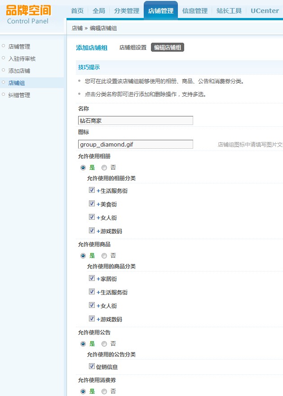Screen dimensions: 283x396
Task: Open the 全局 tab
Action: click(x=99, y=11)
